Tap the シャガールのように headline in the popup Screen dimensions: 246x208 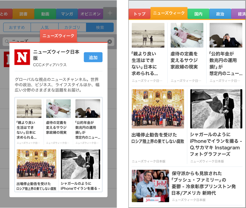coord(80,186)
